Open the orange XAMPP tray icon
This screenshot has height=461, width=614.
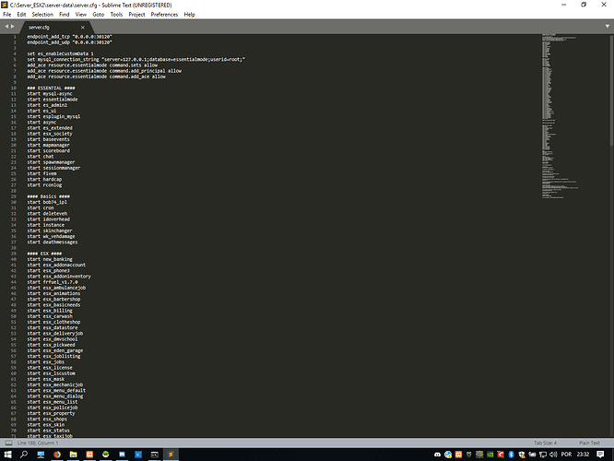[x=458, y=455]
